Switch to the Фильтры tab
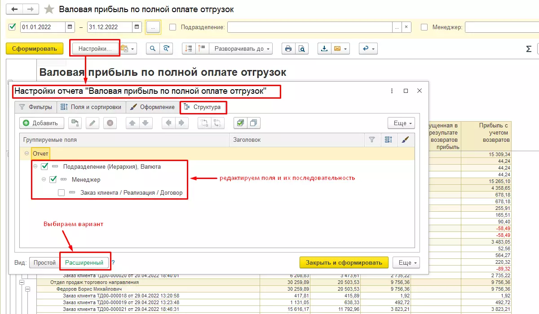 (36, 107)
